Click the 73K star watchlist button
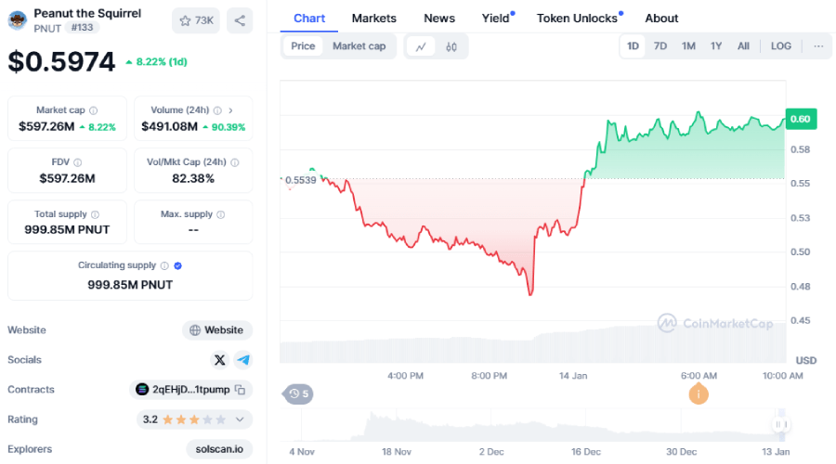Image resolution: width=836 pixels, height=464 pixels. [195, 20]
